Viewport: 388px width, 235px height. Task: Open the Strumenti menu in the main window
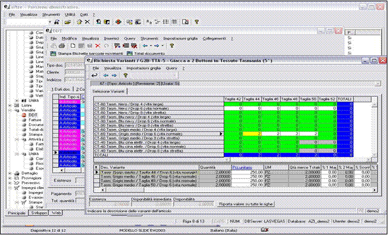[51, 15]
